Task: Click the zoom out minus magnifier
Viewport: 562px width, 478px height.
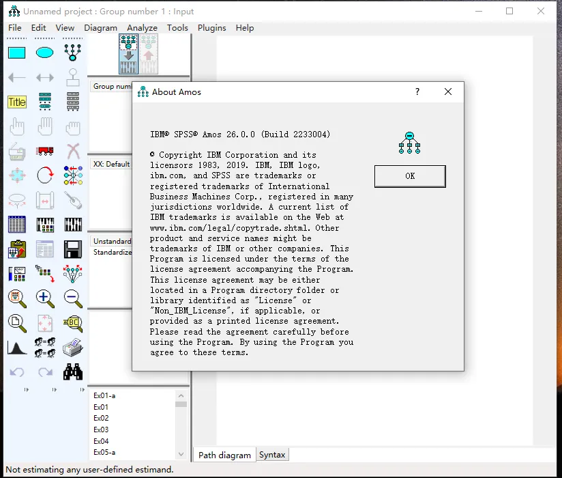Action: click(73, 299)
